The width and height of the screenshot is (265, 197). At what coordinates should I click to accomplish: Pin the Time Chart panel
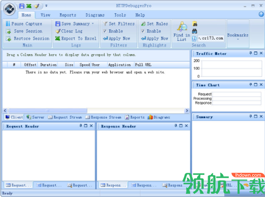[251, 84]
